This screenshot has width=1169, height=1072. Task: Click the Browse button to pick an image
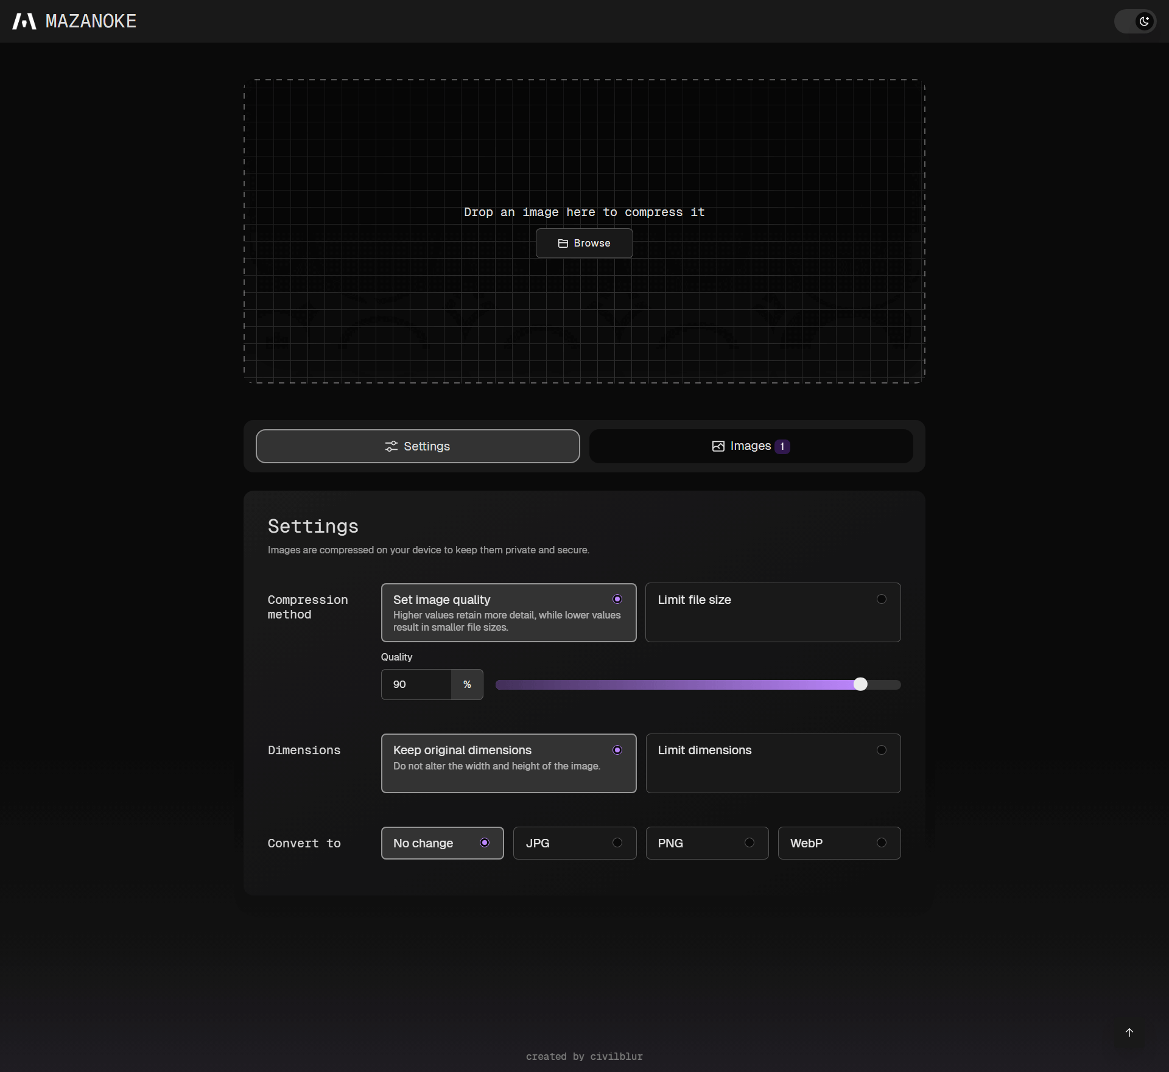click(584, 243)
